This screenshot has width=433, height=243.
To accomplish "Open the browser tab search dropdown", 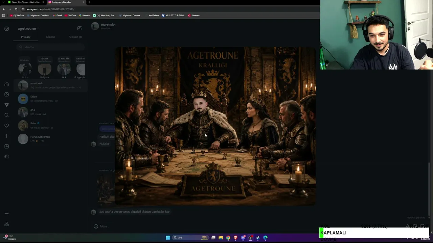I will click(3, 2).
